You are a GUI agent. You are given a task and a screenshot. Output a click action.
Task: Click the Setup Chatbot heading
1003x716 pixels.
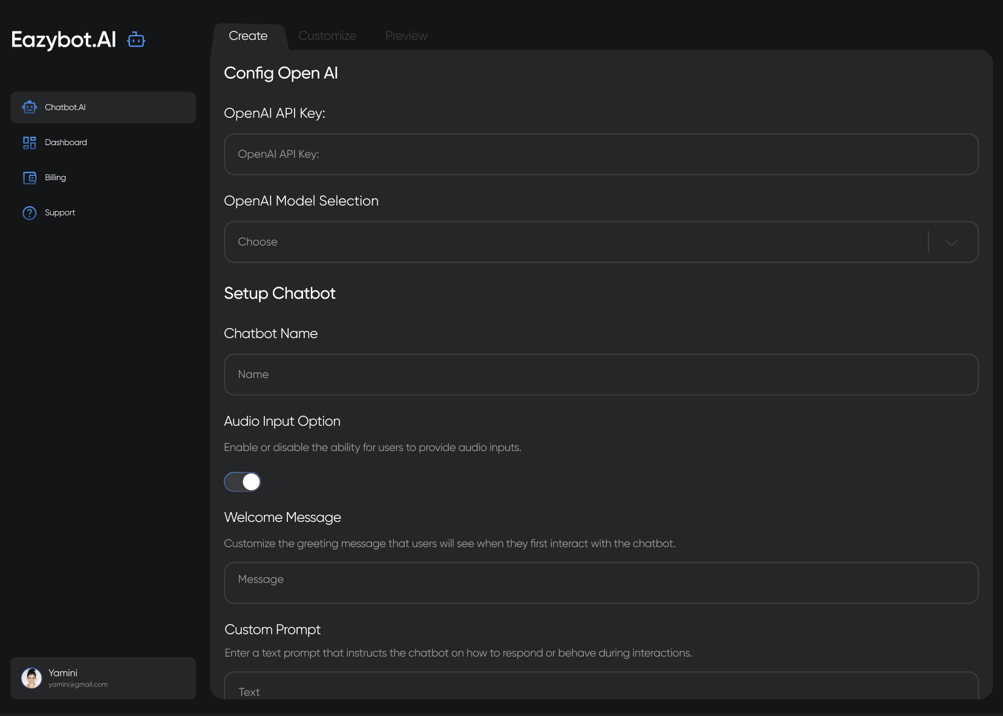pyautogui.click(x=279, y=293)
